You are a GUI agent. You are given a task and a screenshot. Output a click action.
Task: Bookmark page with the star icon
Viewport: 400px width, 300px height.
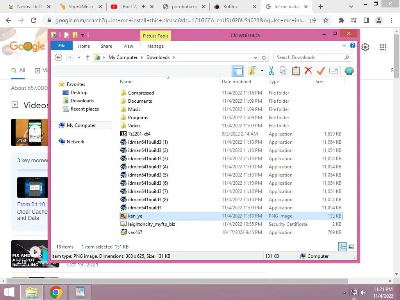(326, 20)
